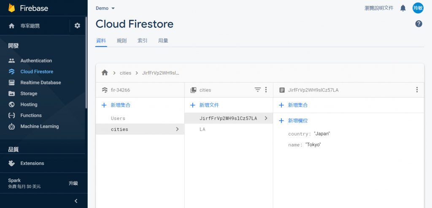This screenshot has height=208, width=432.
Task: Open notifications bell
Action: (403, 8)
